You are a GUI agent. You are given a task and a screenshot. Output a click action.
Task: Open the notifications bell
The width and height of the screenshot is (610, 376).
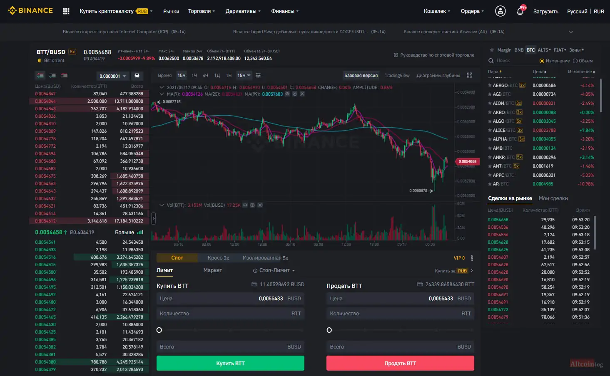(x=520, y=11)
